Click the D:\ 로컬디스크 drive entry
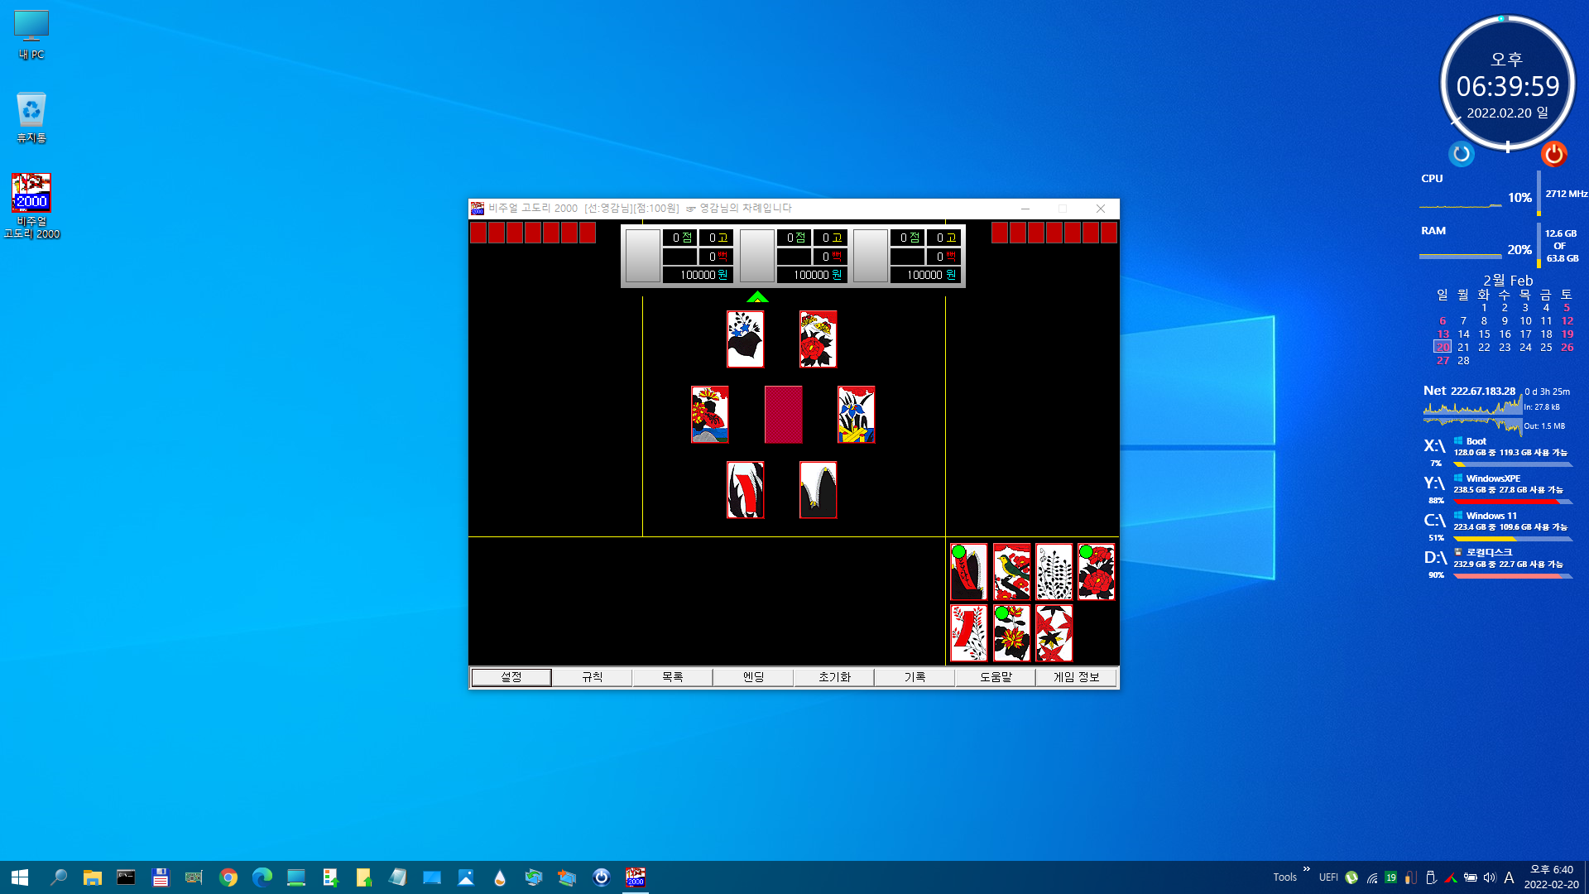The width and height of the screenshot is (1589, 894). point(1496,562)
